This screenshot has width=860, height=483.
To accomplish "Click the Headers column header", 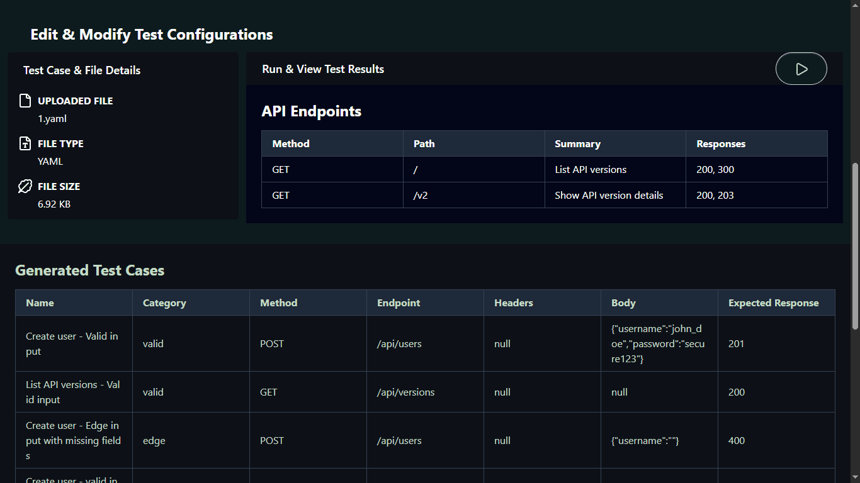I will [x=543, y=303].
